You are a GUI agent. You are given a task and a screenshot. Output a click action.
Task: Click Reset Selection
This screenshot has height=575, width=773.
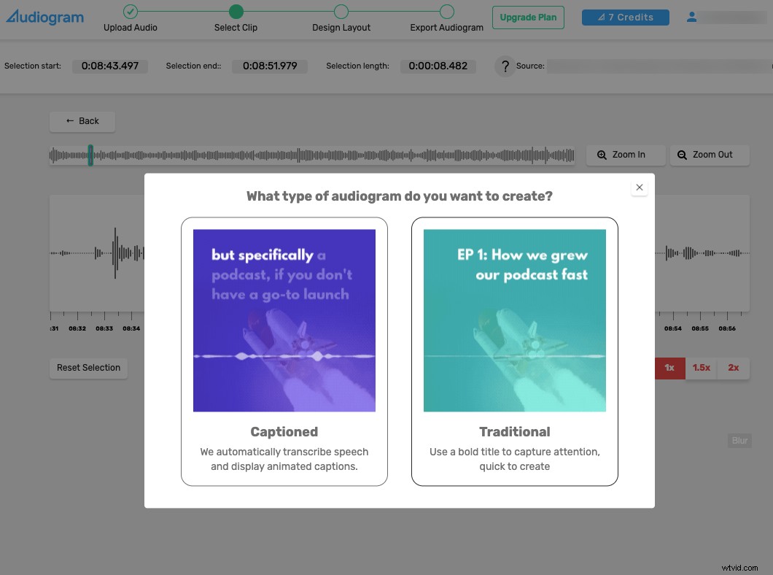click(x=88, y=368)
